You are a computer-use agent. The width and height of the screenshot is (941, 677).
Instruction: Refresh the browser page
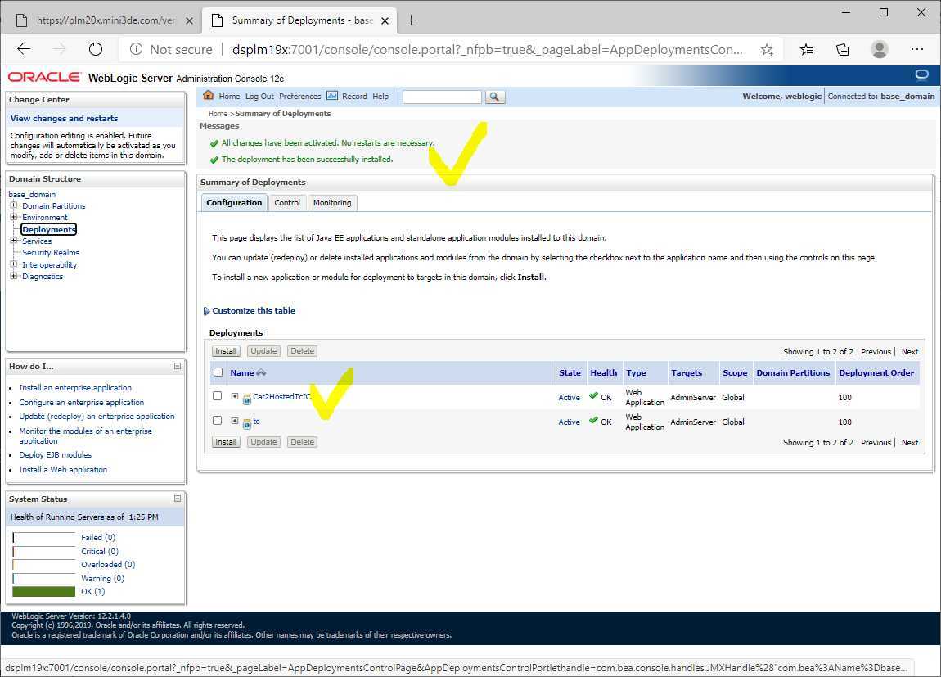point(96,49)
